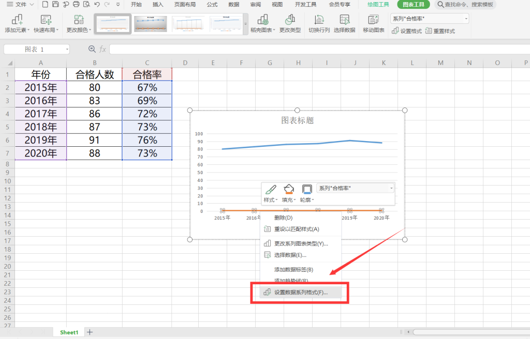This screenshot has height=339, width=530.
Task: Select the first chart style thumbnail
Action: tap(112, 24)
